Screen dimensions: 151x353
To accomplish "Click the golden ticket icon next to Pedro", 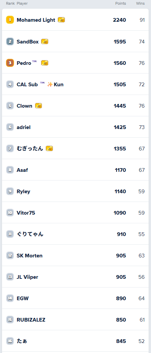I will click(x=45, y=63).
